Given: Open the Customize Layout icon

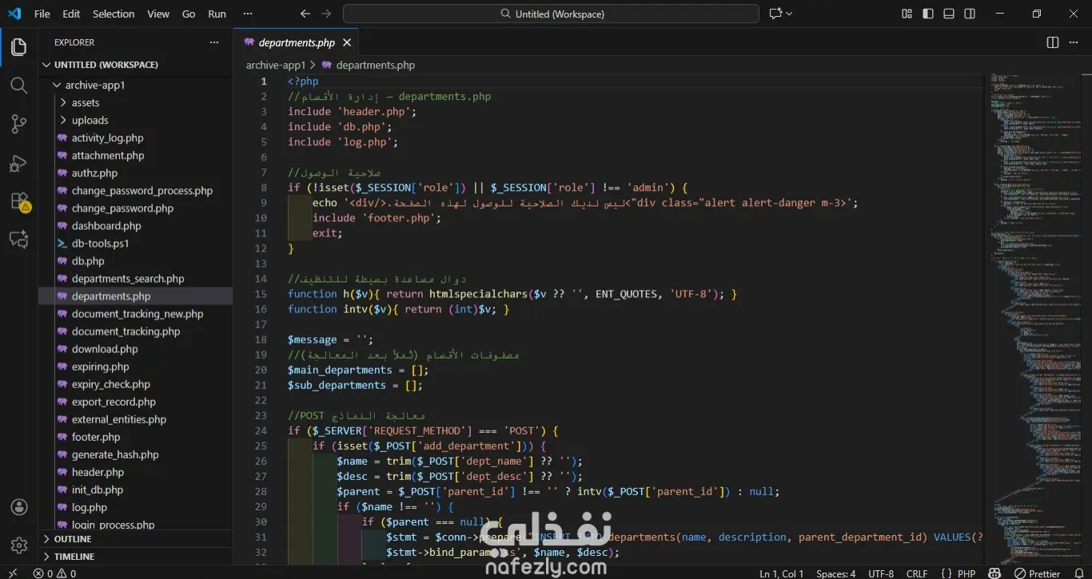Looking at the screenshot, I should pyautogui.click(x=907, y=14).
